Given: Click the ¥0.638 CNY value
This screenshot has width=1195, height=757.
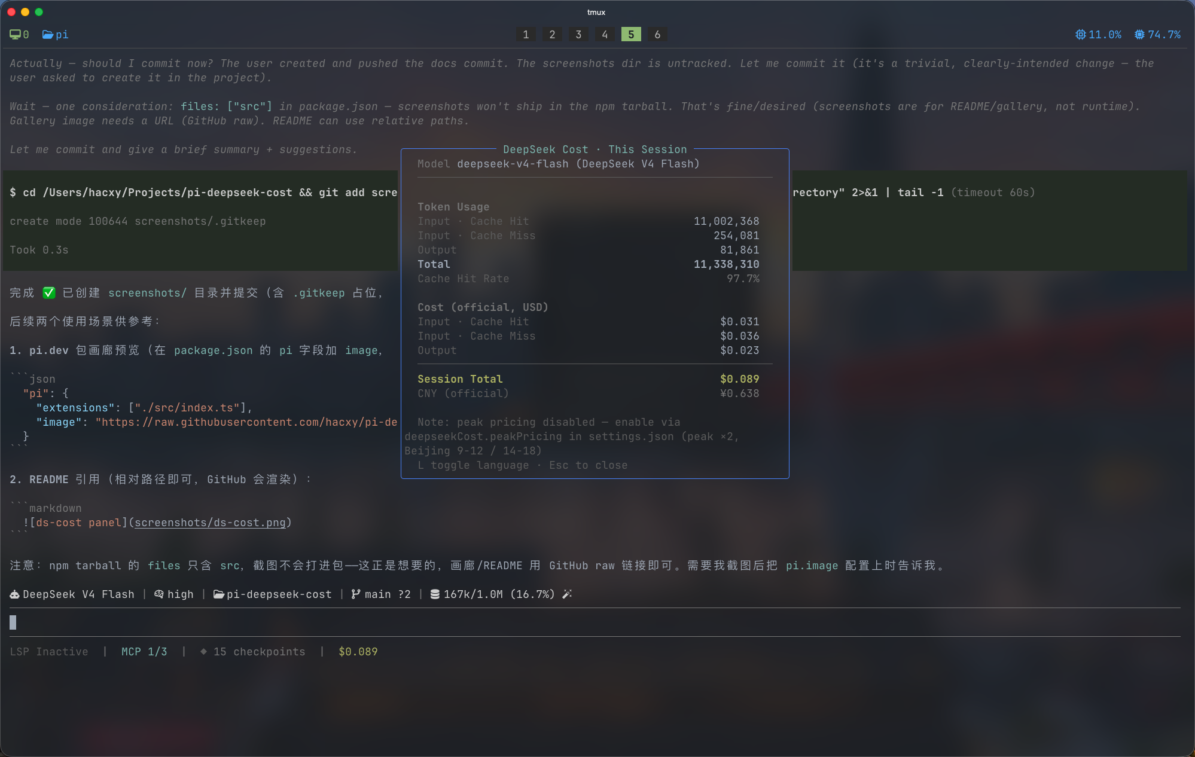Looking at the screenshot, I should (740, 393).
